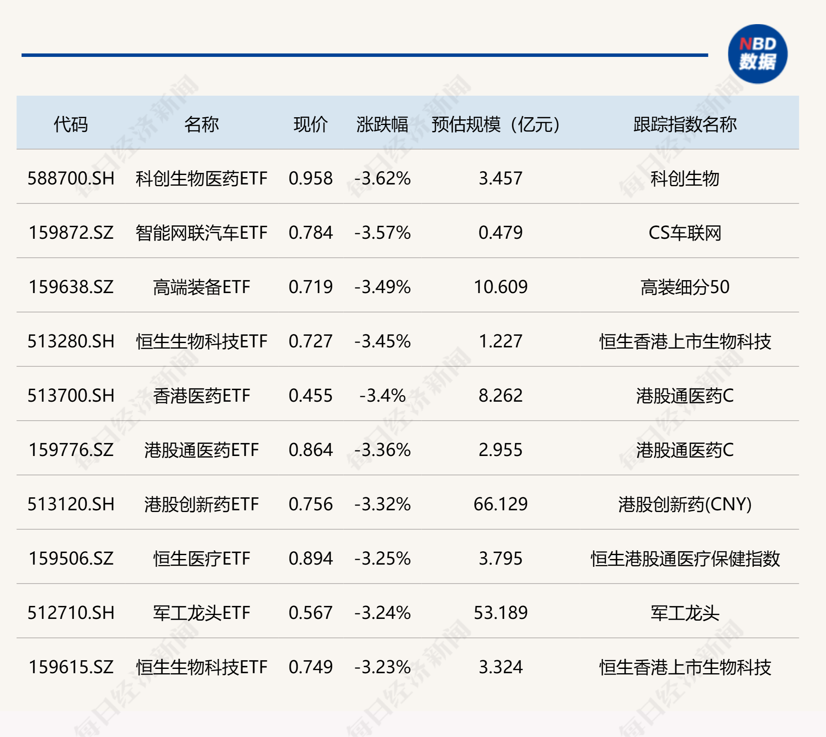Click code 513700.SH

(x=71, y=396)
